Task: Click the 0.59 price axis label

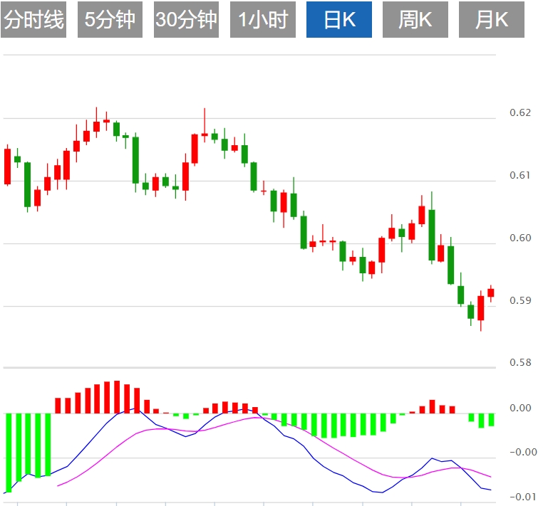Action: pyautogui.click(x=521, y=300)
